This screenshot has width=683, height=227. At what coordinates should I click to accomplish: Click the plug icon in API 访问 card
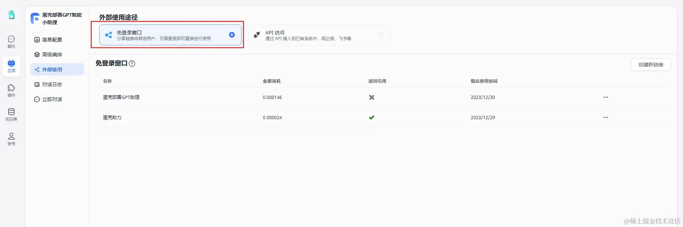click(257, 35)
